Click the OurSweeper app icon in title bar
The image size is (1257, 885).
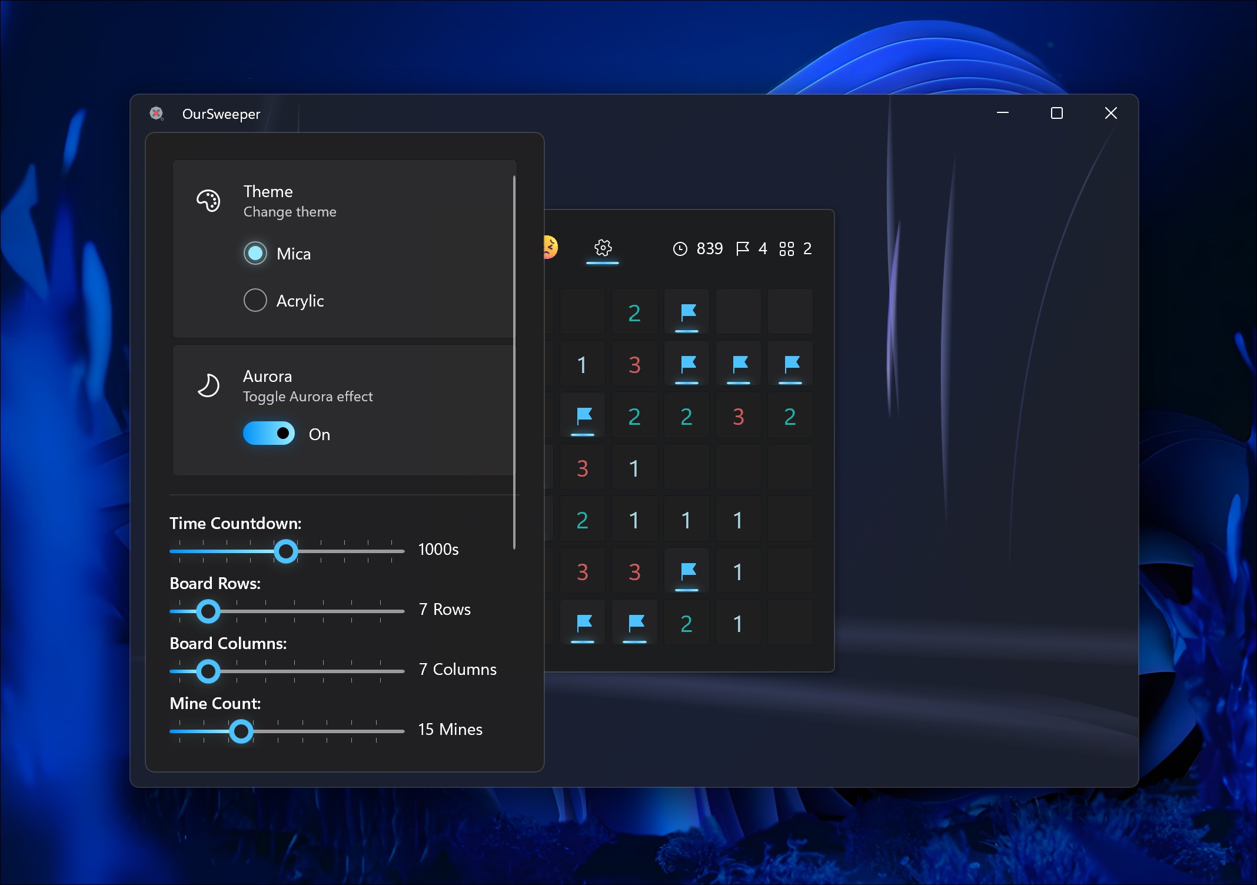tap(157, 114)
